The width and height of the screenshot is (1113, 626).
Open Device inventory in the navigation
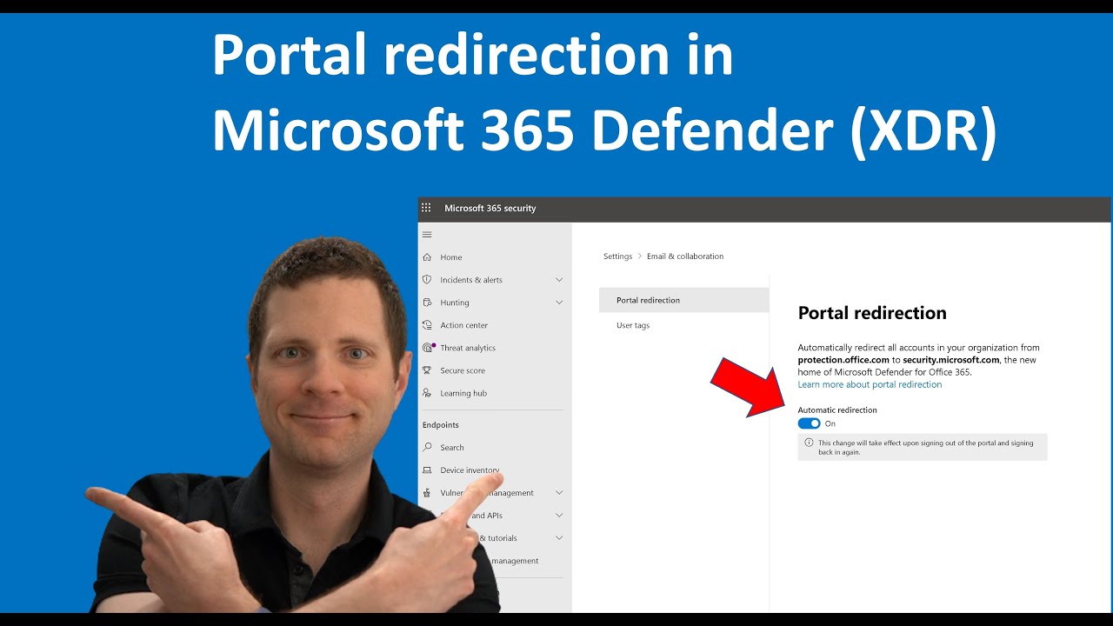470,470
